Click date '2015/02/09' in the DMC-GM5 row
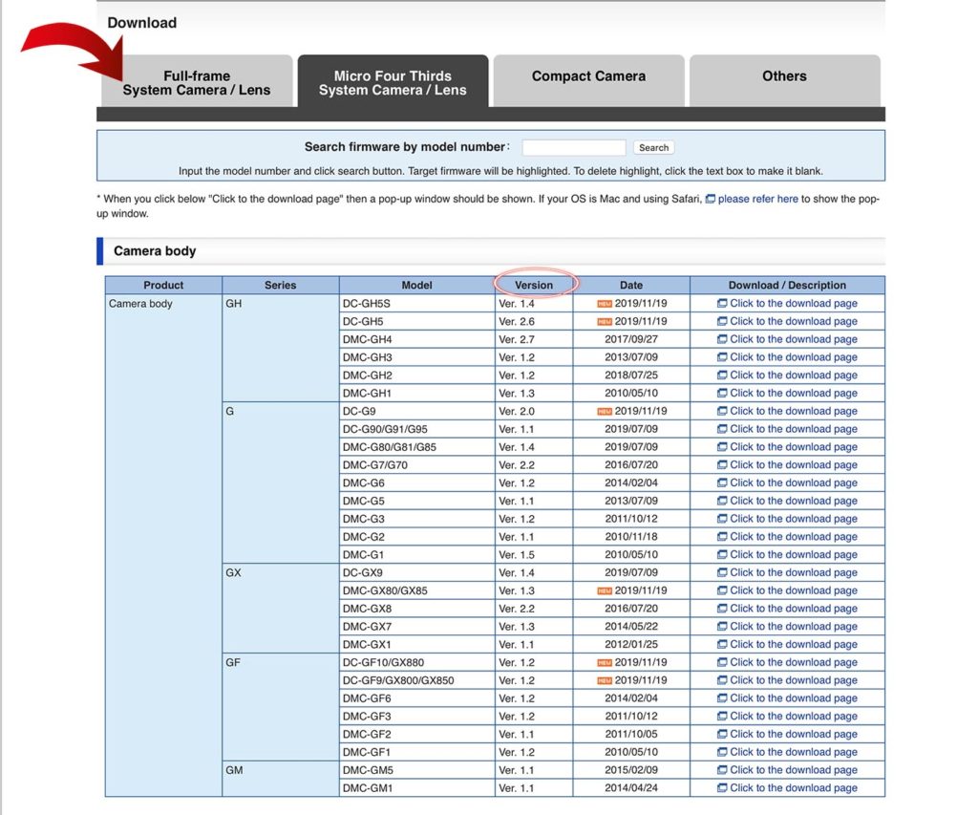This screenshot has height=815, width=978. (631, 770)
